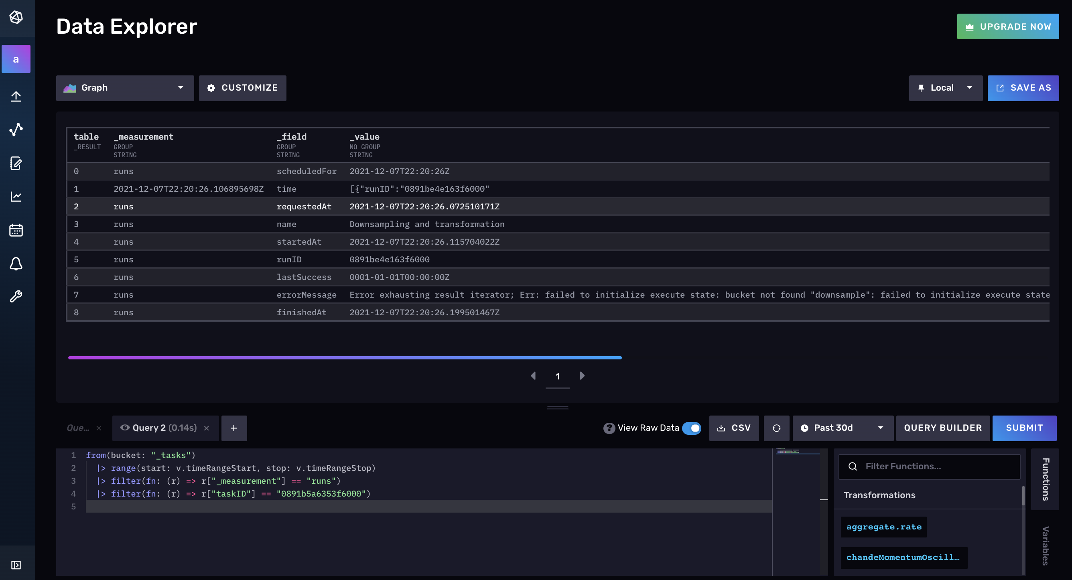The image size is (1072, 580).
Task: Open the Alerts bell icon in sidebar
Action: click(16, 264)
